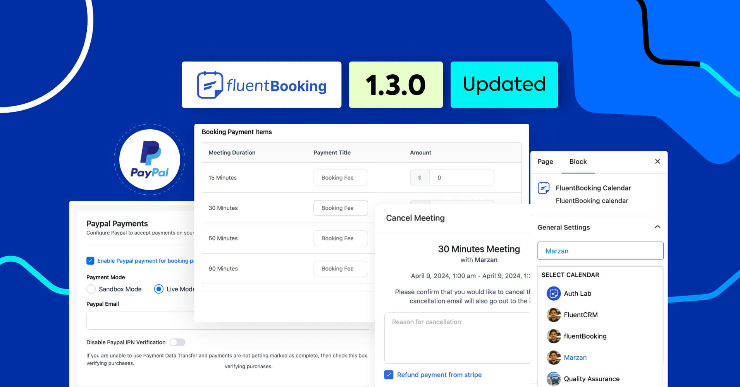The image size is (740, 387).
Task: Click the dollar sign currency prefix
Action: coord(420,178)
